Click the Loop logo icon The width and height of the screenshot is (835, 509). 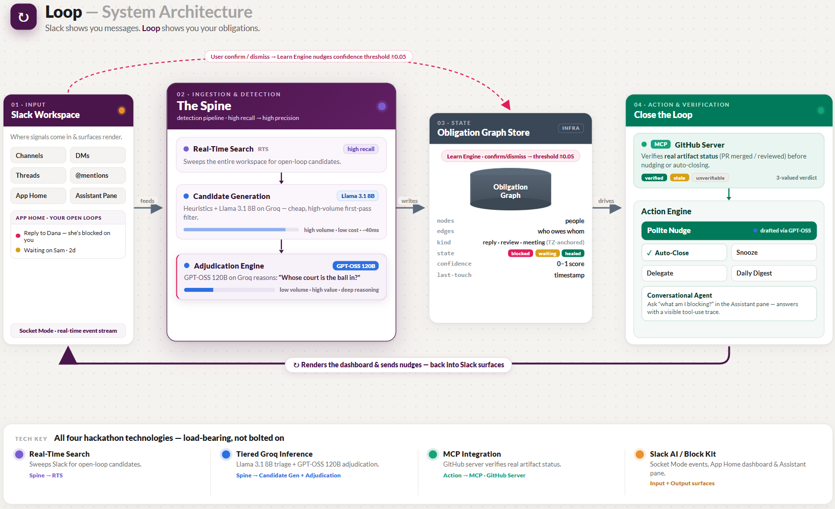pos(23,17)
